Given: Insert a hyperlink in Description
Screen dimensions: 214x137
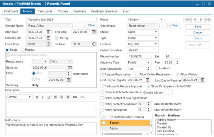Looking at the screenshot, I should 75,97.
